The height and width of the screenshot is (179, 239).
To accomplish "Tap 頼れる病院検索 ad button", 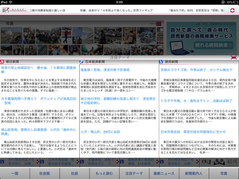I will [x=213, y=45].
